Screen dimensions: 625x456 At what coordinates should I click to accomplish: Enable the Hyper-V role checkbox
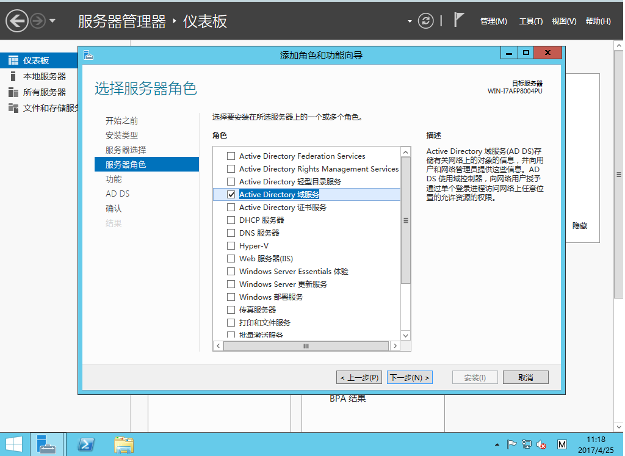[231, 245]
